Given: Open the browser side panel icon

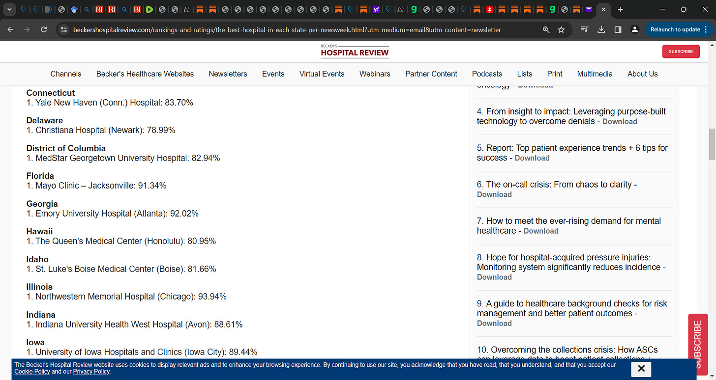Looking at the screenshot, I should tap(618, 29).
